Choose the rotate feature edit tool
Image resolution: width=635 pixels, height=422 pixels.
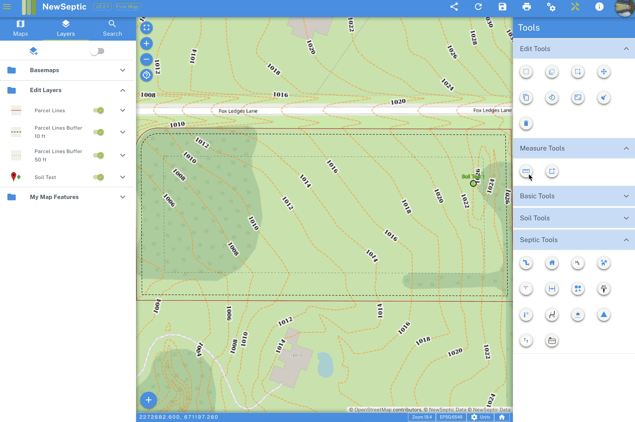pyautogui.click(x=552, y=97)
